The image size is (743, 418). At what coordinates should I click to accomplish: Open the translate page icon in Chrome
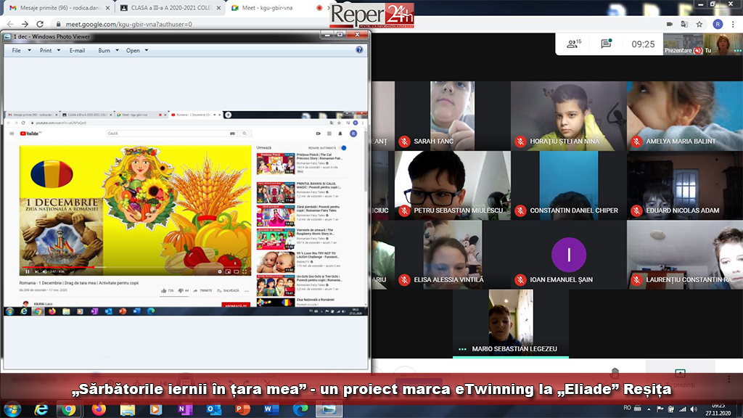point(684,24)
